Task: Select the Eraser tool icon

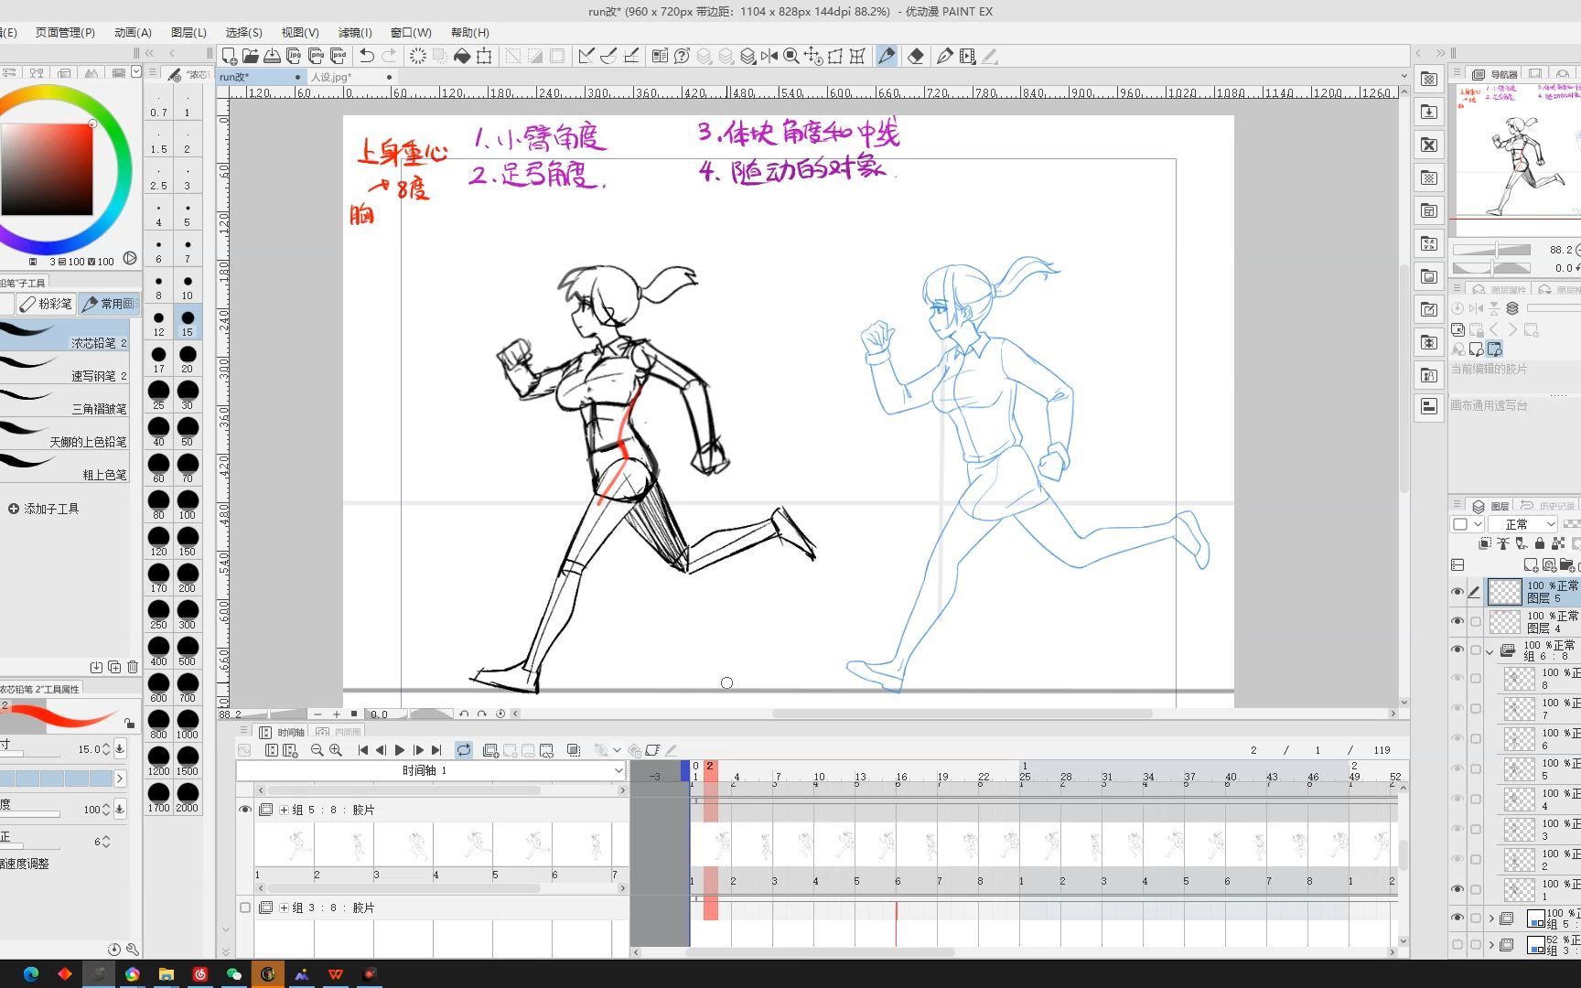Action: (916, 56)
